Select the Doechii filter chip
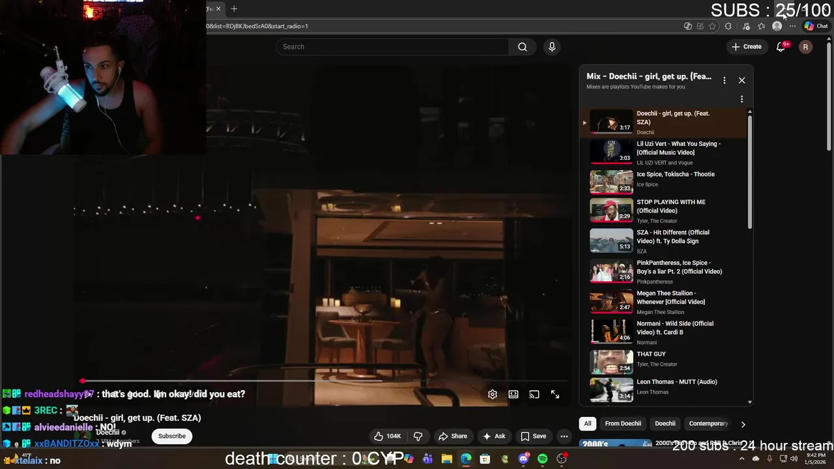The height and width of the screenshot is (469, 834). pyautogui.click(x=665, y=423)
